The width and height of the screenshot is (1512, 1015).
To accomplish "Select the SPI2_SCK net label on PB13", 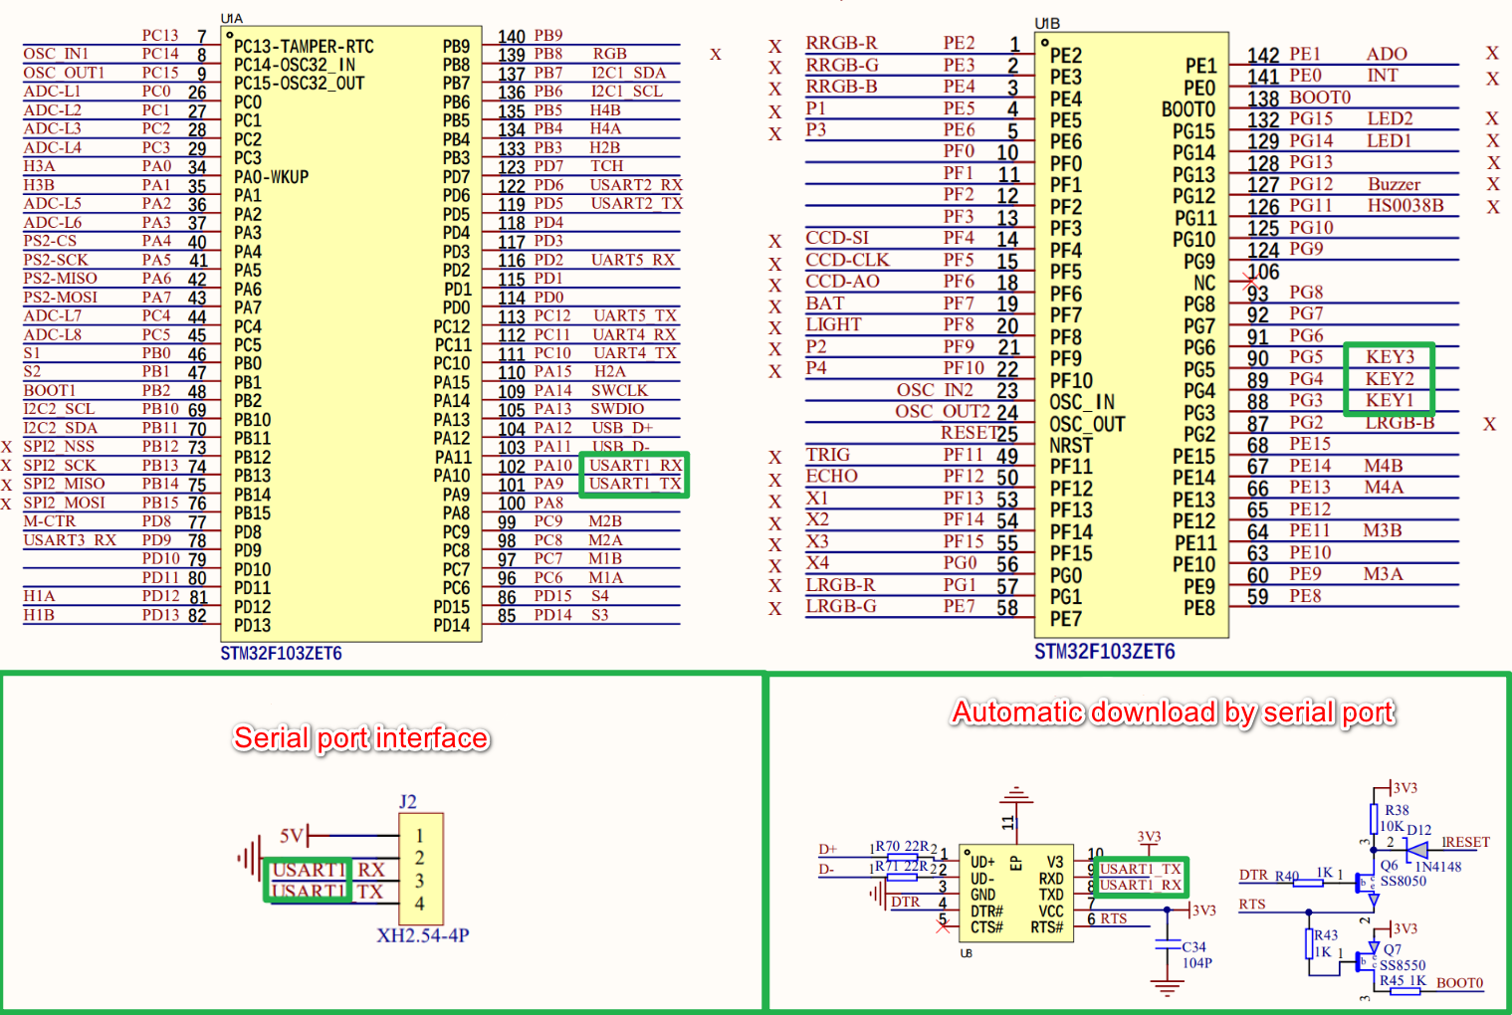I will (x=60, y=466).
